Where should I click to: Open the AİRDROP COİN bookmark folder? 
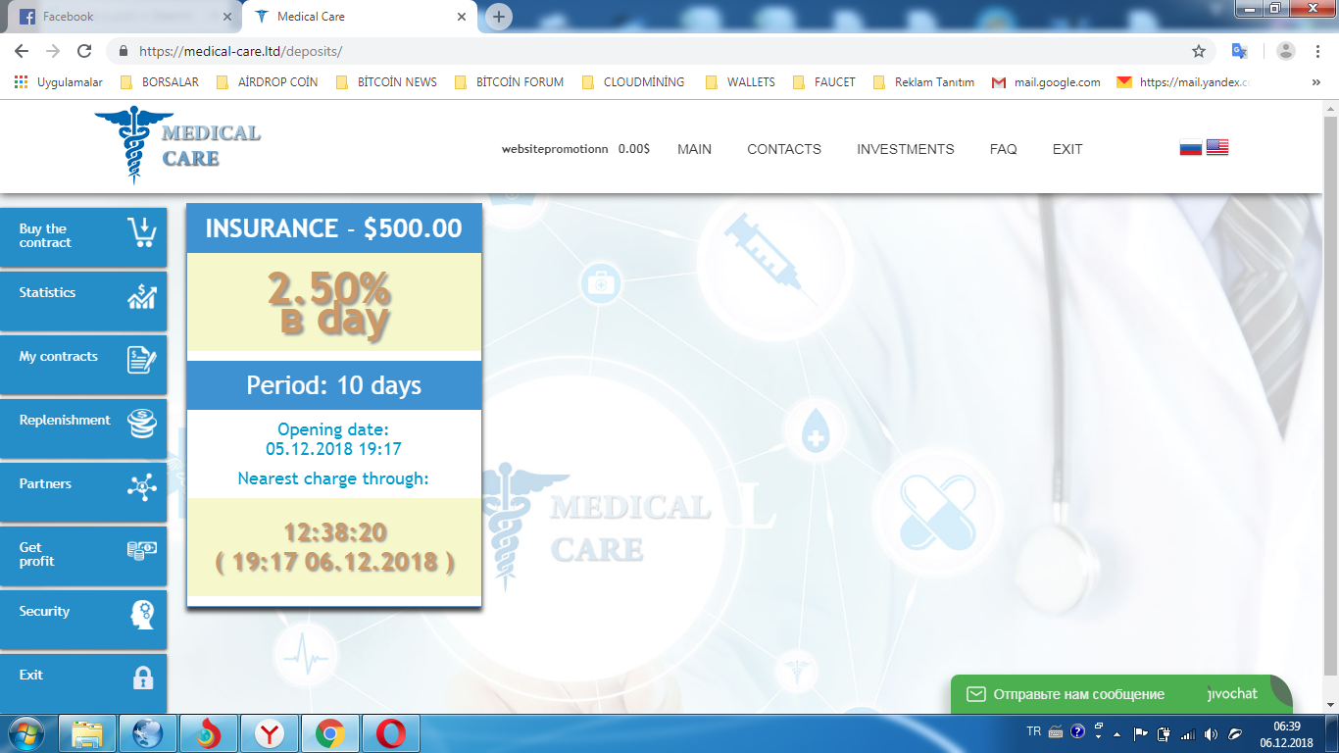[x=267, y=82]
